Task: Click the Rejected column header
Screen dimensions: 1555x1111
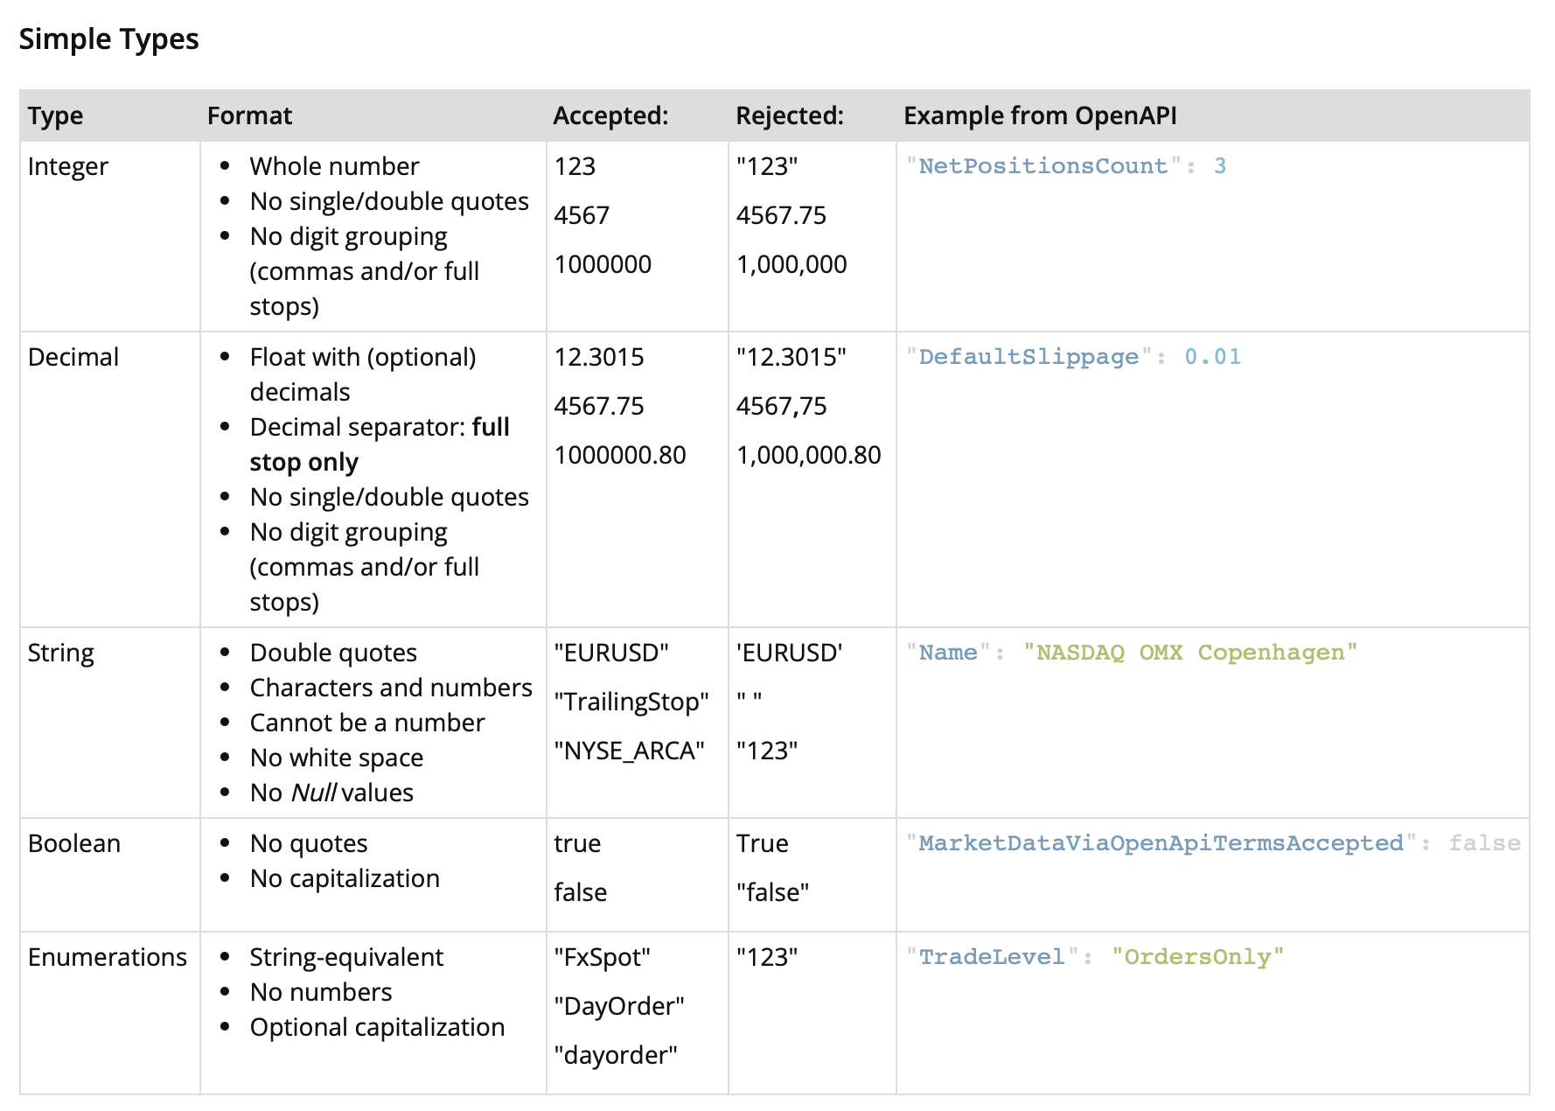Action: tap(789, 115)
